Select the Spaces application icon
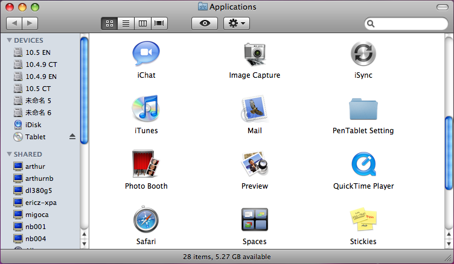 pyautogui.click(x=255, y=219)
